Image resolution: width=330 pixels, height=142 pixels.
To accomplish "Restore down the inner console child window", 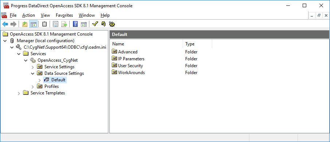I will tap(319, 16).
